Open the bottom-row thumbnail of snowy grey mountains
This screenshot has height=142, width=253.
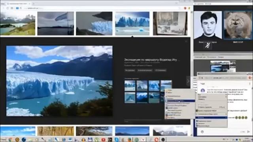[x=170, y=131]
